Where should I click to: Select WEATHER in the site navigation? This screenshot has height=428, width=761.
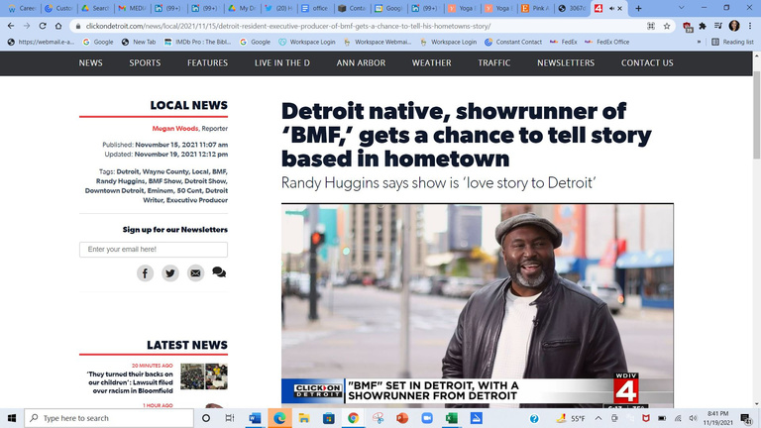click(x=431, y=62)
